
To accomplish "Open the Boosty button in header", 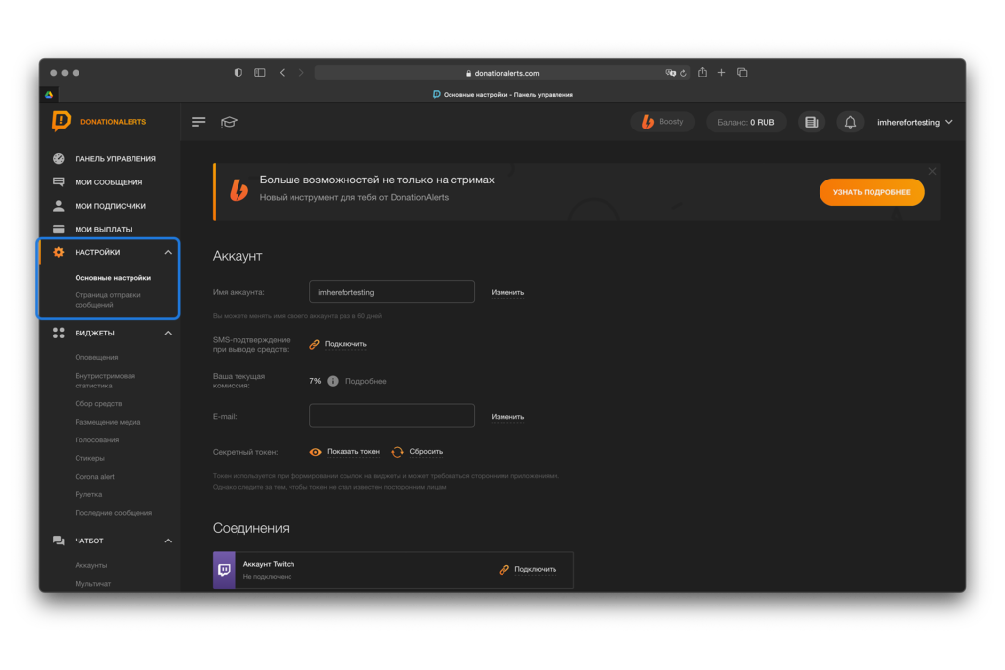I will (x=662, y=122).
